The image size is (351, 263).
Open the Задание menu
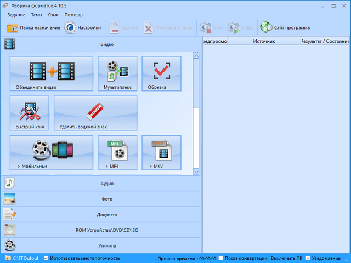click(x=16, y=15)
